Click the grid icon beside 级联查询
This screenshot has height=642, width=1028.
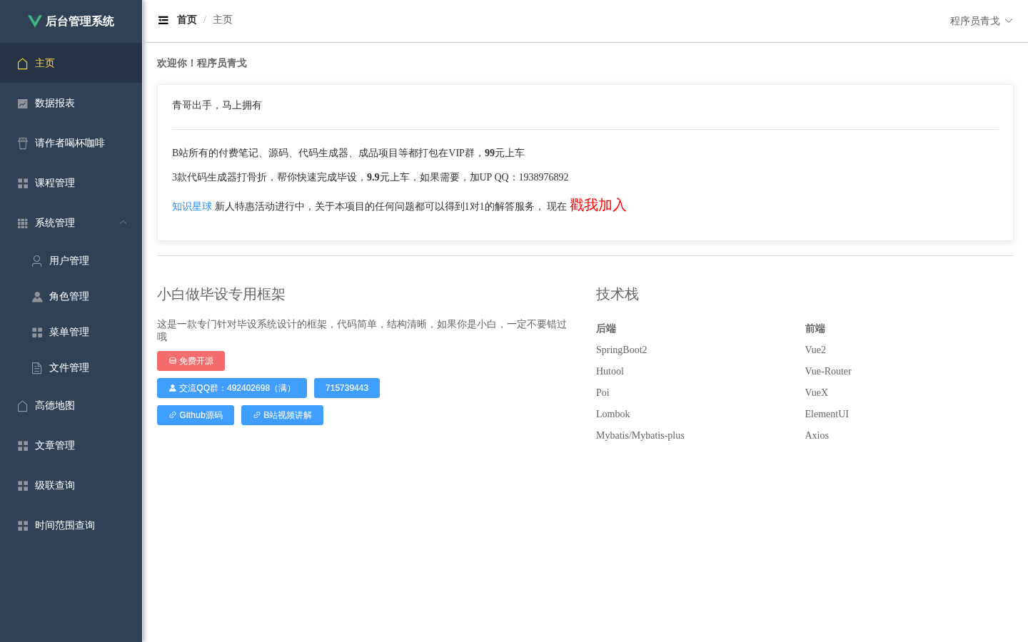[x=23, y=486]
